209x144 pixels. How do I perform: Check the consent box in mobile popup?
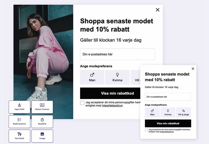(146, 130)
